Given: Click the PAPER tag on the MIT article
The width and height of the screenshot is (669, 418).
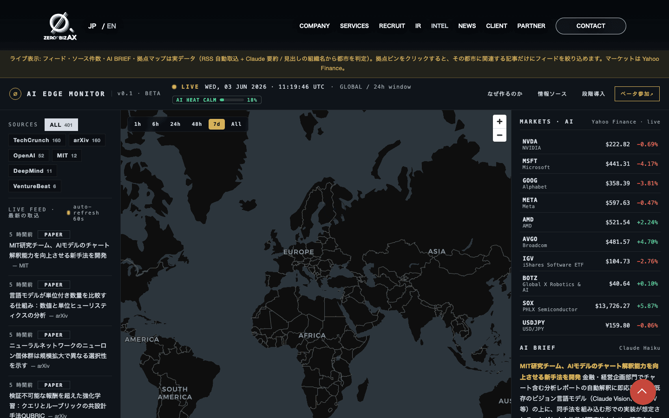Looking at the screenshot, I should click(53, 235).
